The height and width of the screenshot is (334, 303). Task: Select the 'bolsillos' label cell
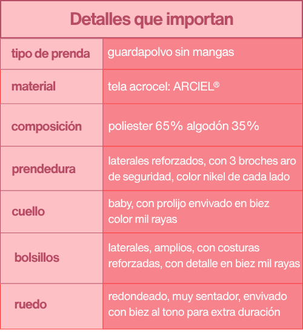[x=52, y=258]
